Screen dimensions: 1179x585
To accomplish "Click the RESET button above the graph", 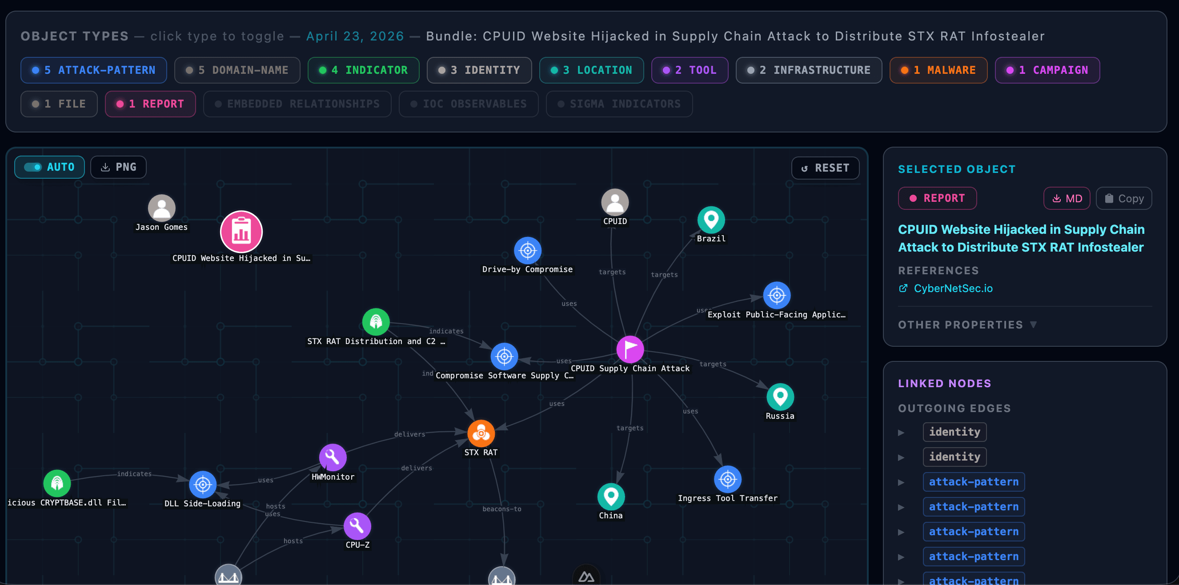I will pos(825,168).
